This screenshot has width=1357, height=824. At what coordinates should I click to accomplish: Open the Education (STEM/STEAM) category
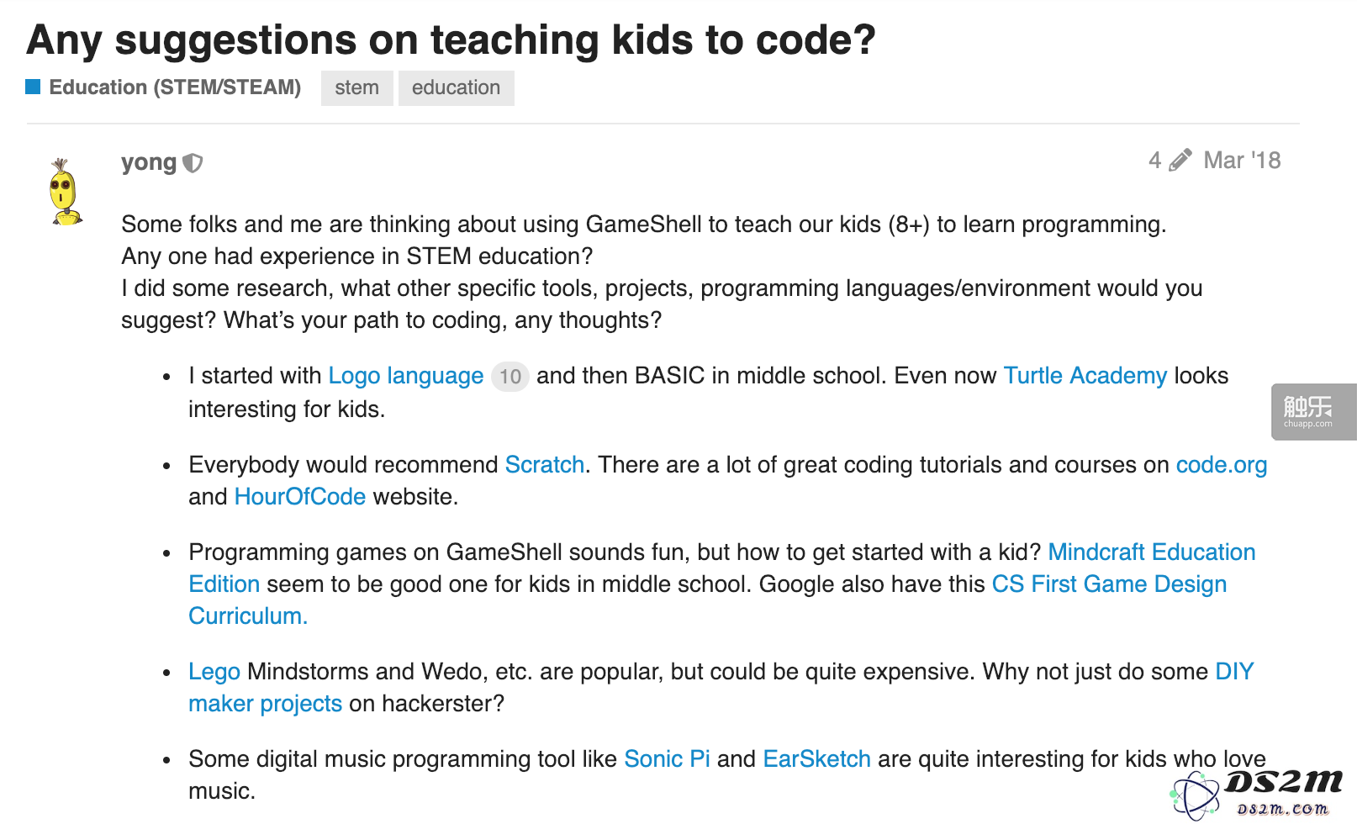pos(175,87)
